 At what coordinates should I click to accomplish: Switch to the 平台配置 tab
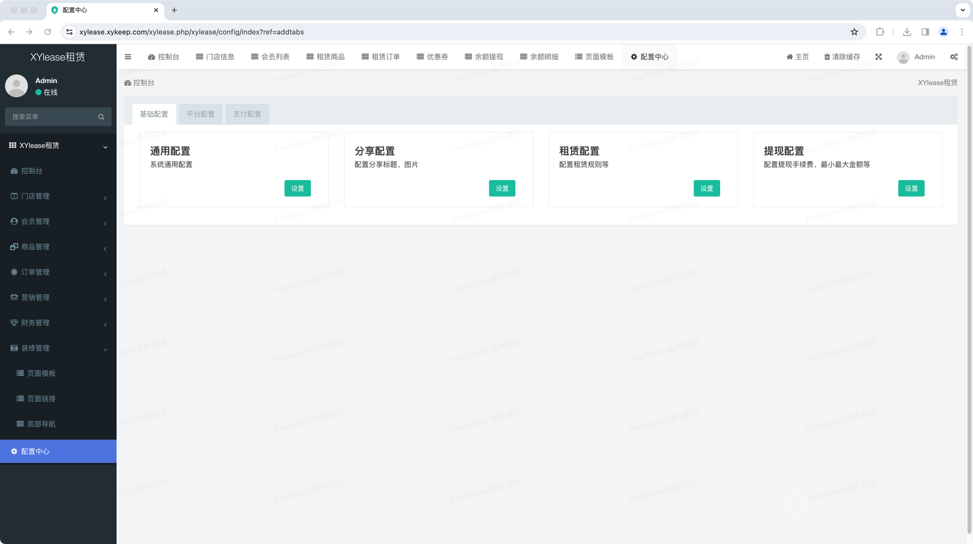tap(200, 114)
